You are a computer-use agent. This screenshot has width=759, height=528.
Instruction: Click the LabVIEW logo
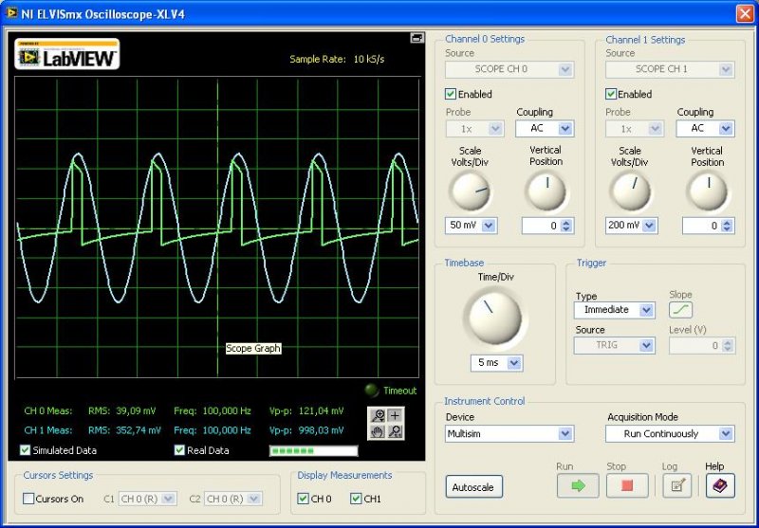point(67,54)
